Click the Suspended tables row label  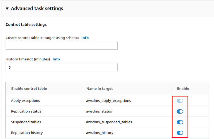[26, 122]
